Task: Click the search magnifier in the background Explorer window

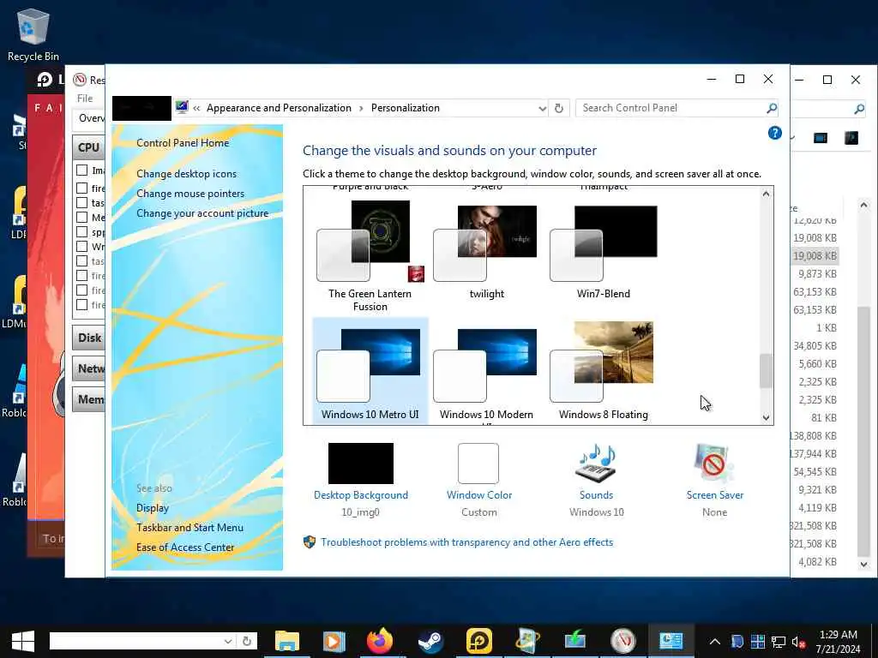Action: coord(859,109)
